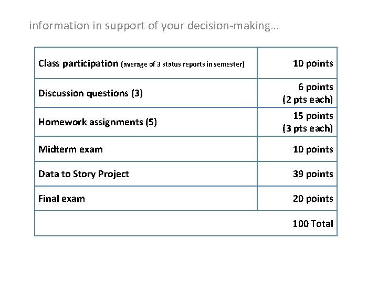Click the '15 points' value
The image size is (378, 283).
312,115
